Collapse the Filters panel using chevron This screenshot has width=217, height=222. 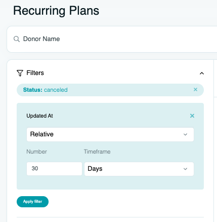coord(202,73)
